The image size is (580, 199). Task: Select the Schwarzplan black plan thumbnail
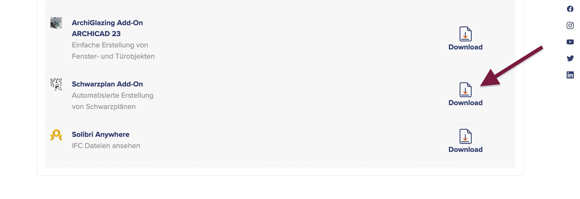56,84
